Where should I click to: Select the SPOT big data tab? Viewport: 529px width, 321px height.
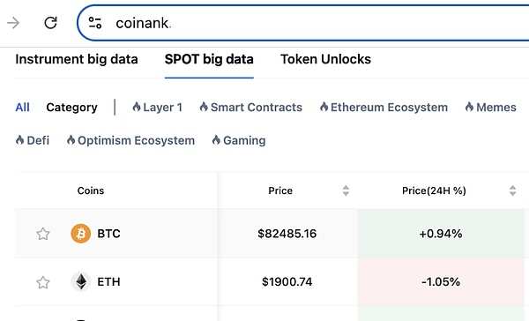pos(209,59)
